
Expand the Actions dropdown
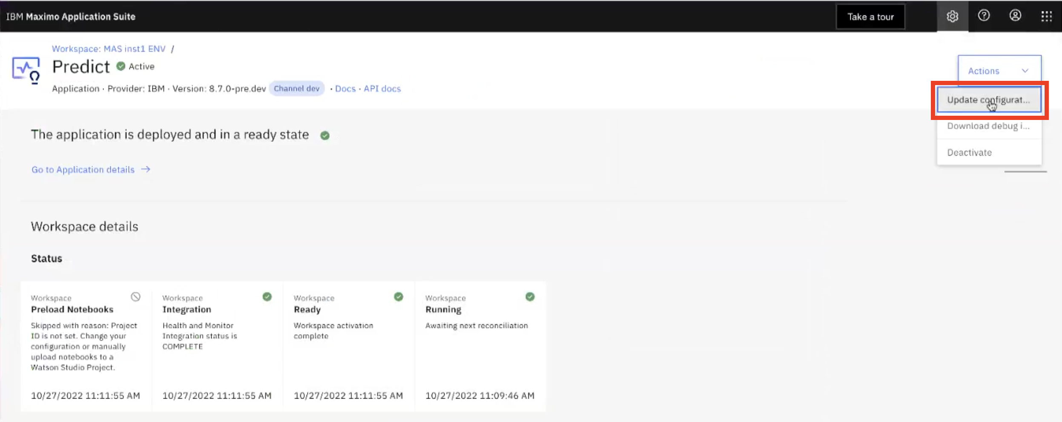(x=999, y=71)
